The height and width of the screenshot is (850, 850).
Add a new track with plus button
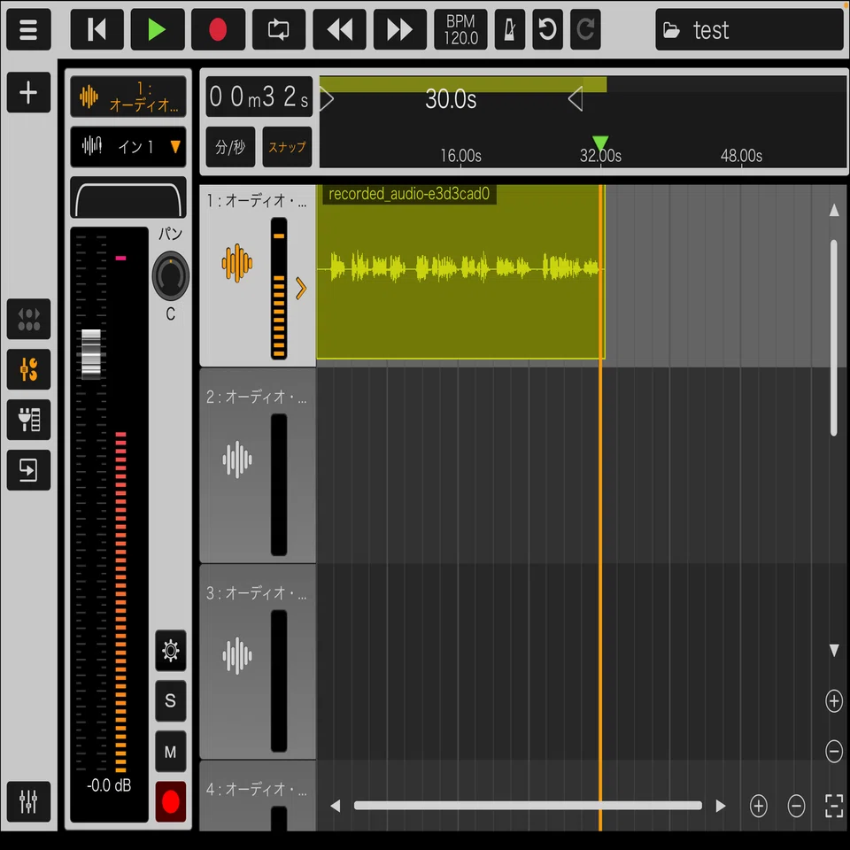pos(28,92)
